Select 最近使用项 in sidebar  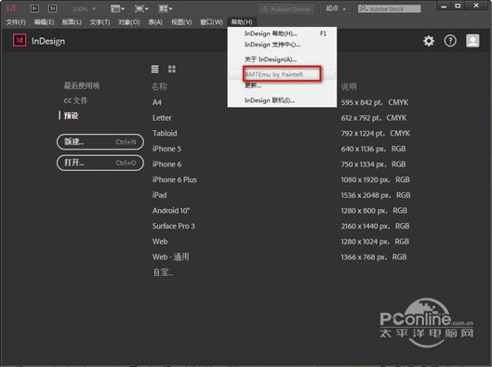(x=82, y=85)
